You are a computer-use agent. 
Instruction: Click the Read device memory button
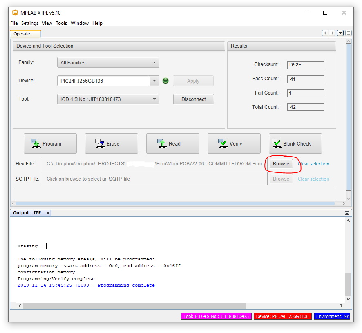173,143
